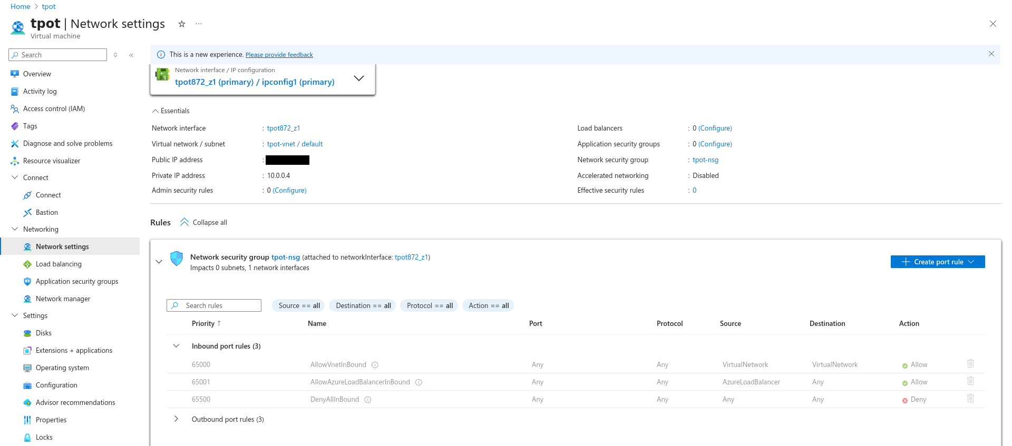Toggle the Source == all filter

coord(299,305)
